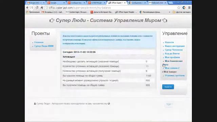
Task: Click the person icon in the footer
Action: (35, 104)
